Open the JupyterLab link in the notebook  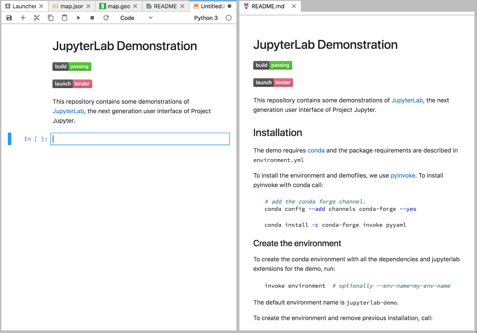click(68, 111)
